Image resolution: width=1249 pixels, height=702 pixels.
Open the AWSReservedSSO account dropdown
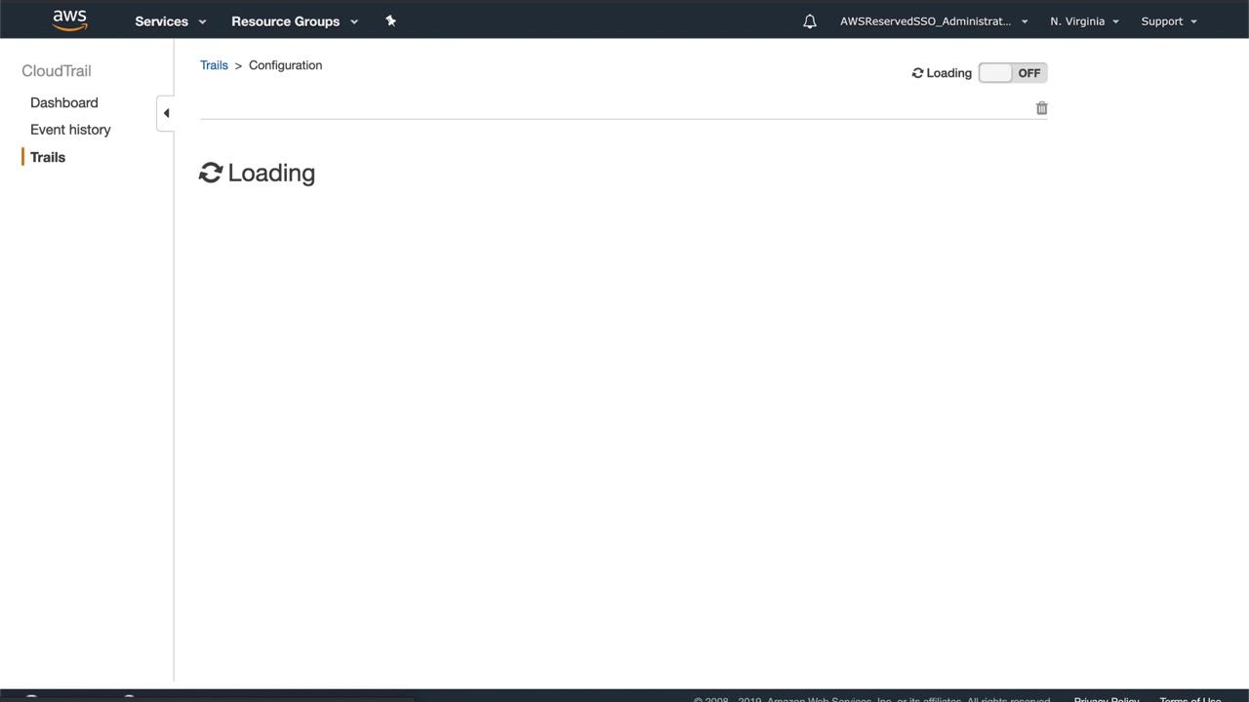(934, 21)
